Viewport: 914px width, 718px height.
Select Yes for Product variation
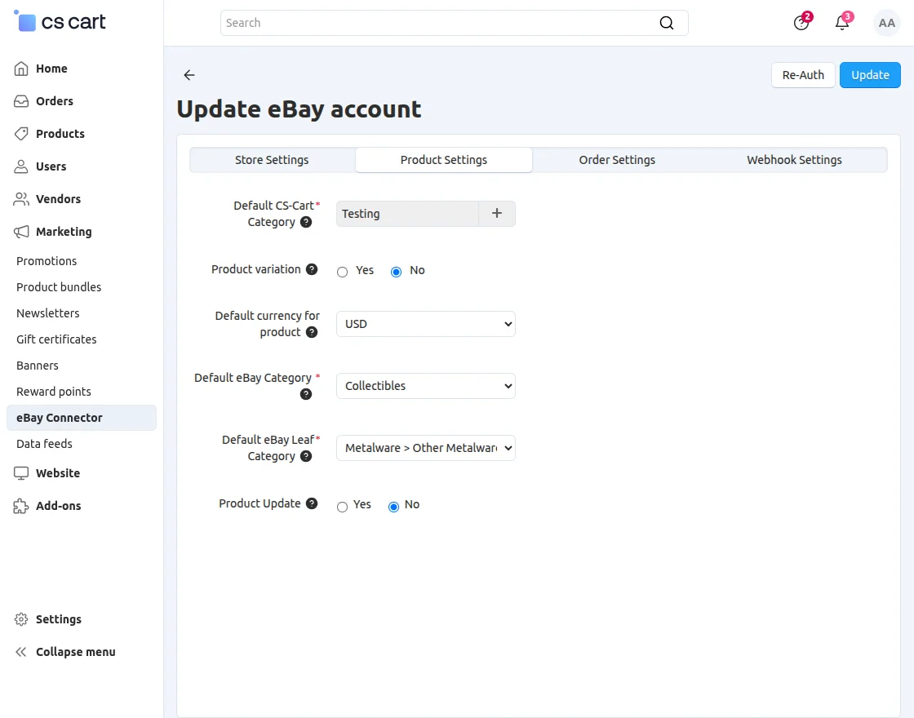[x=342, y=272]
